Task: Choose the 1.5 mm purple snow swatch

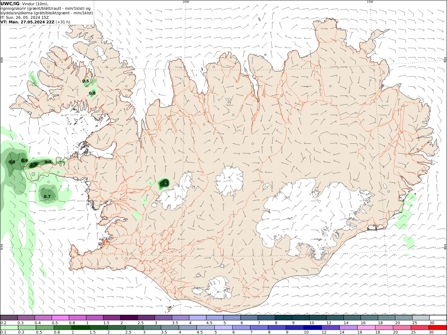Action: [112, 318]
